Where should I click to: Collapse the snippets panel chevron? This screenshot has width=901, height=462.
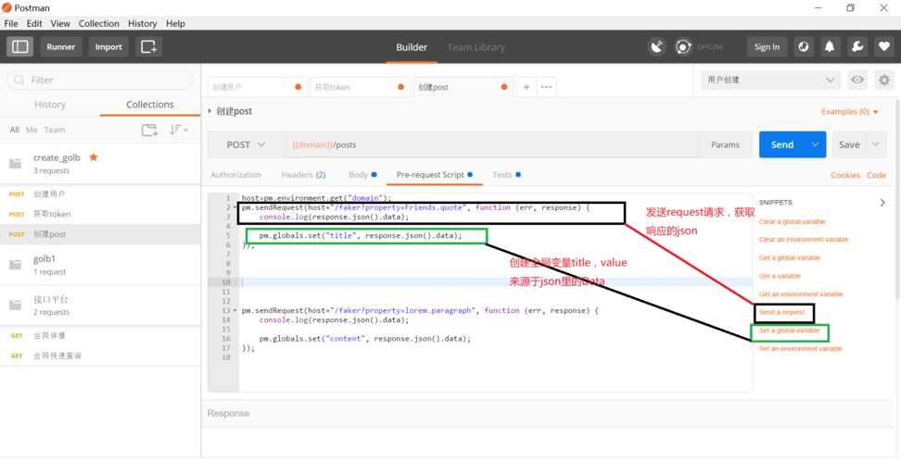pos(882,203)
